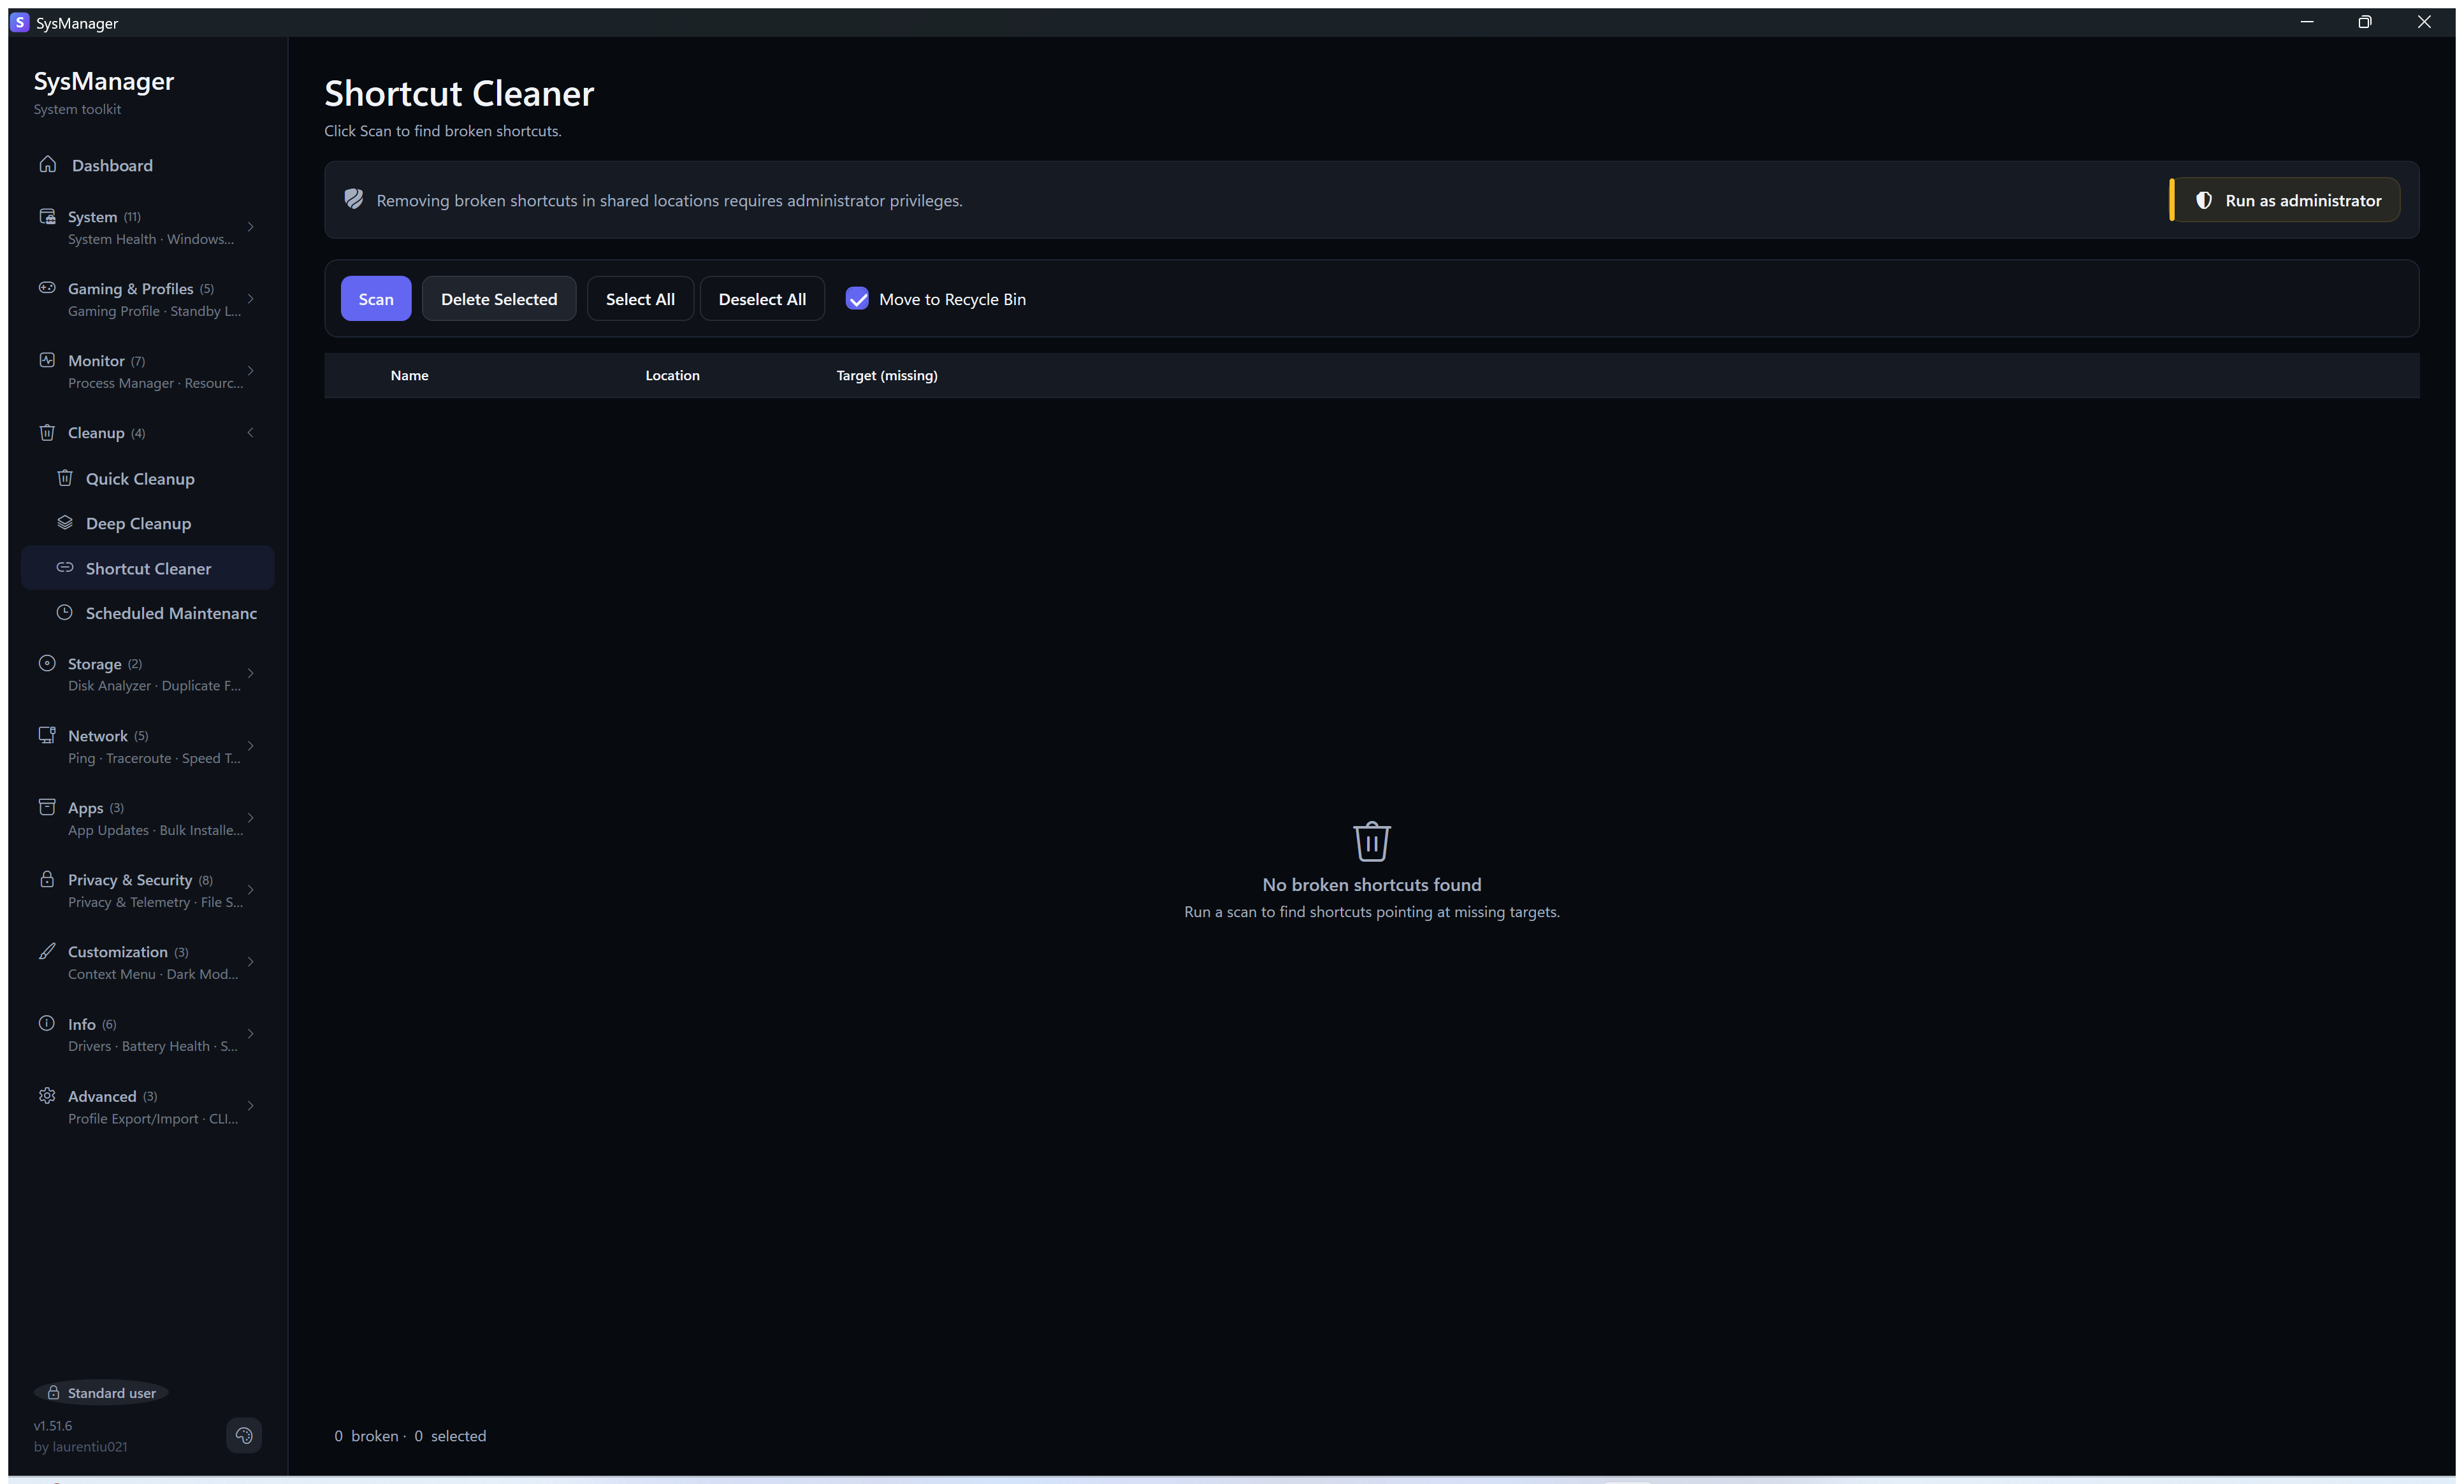Click the Gaming & Profiles gamepad icon
2464x1484 pixels.
(47, 288)
